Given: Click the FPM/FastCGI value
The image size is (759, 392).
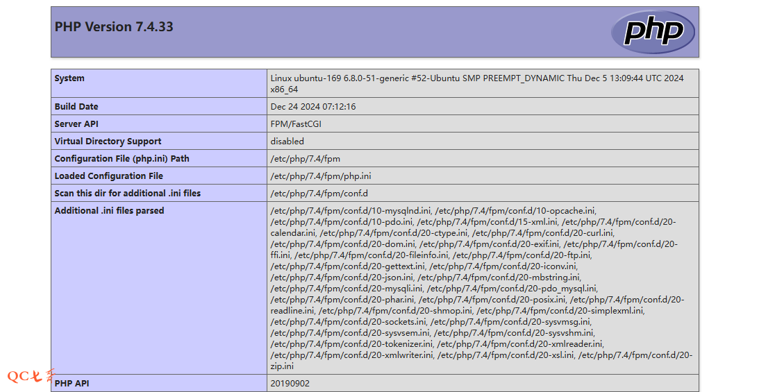Looking at the screenshot, I should 296,124.
